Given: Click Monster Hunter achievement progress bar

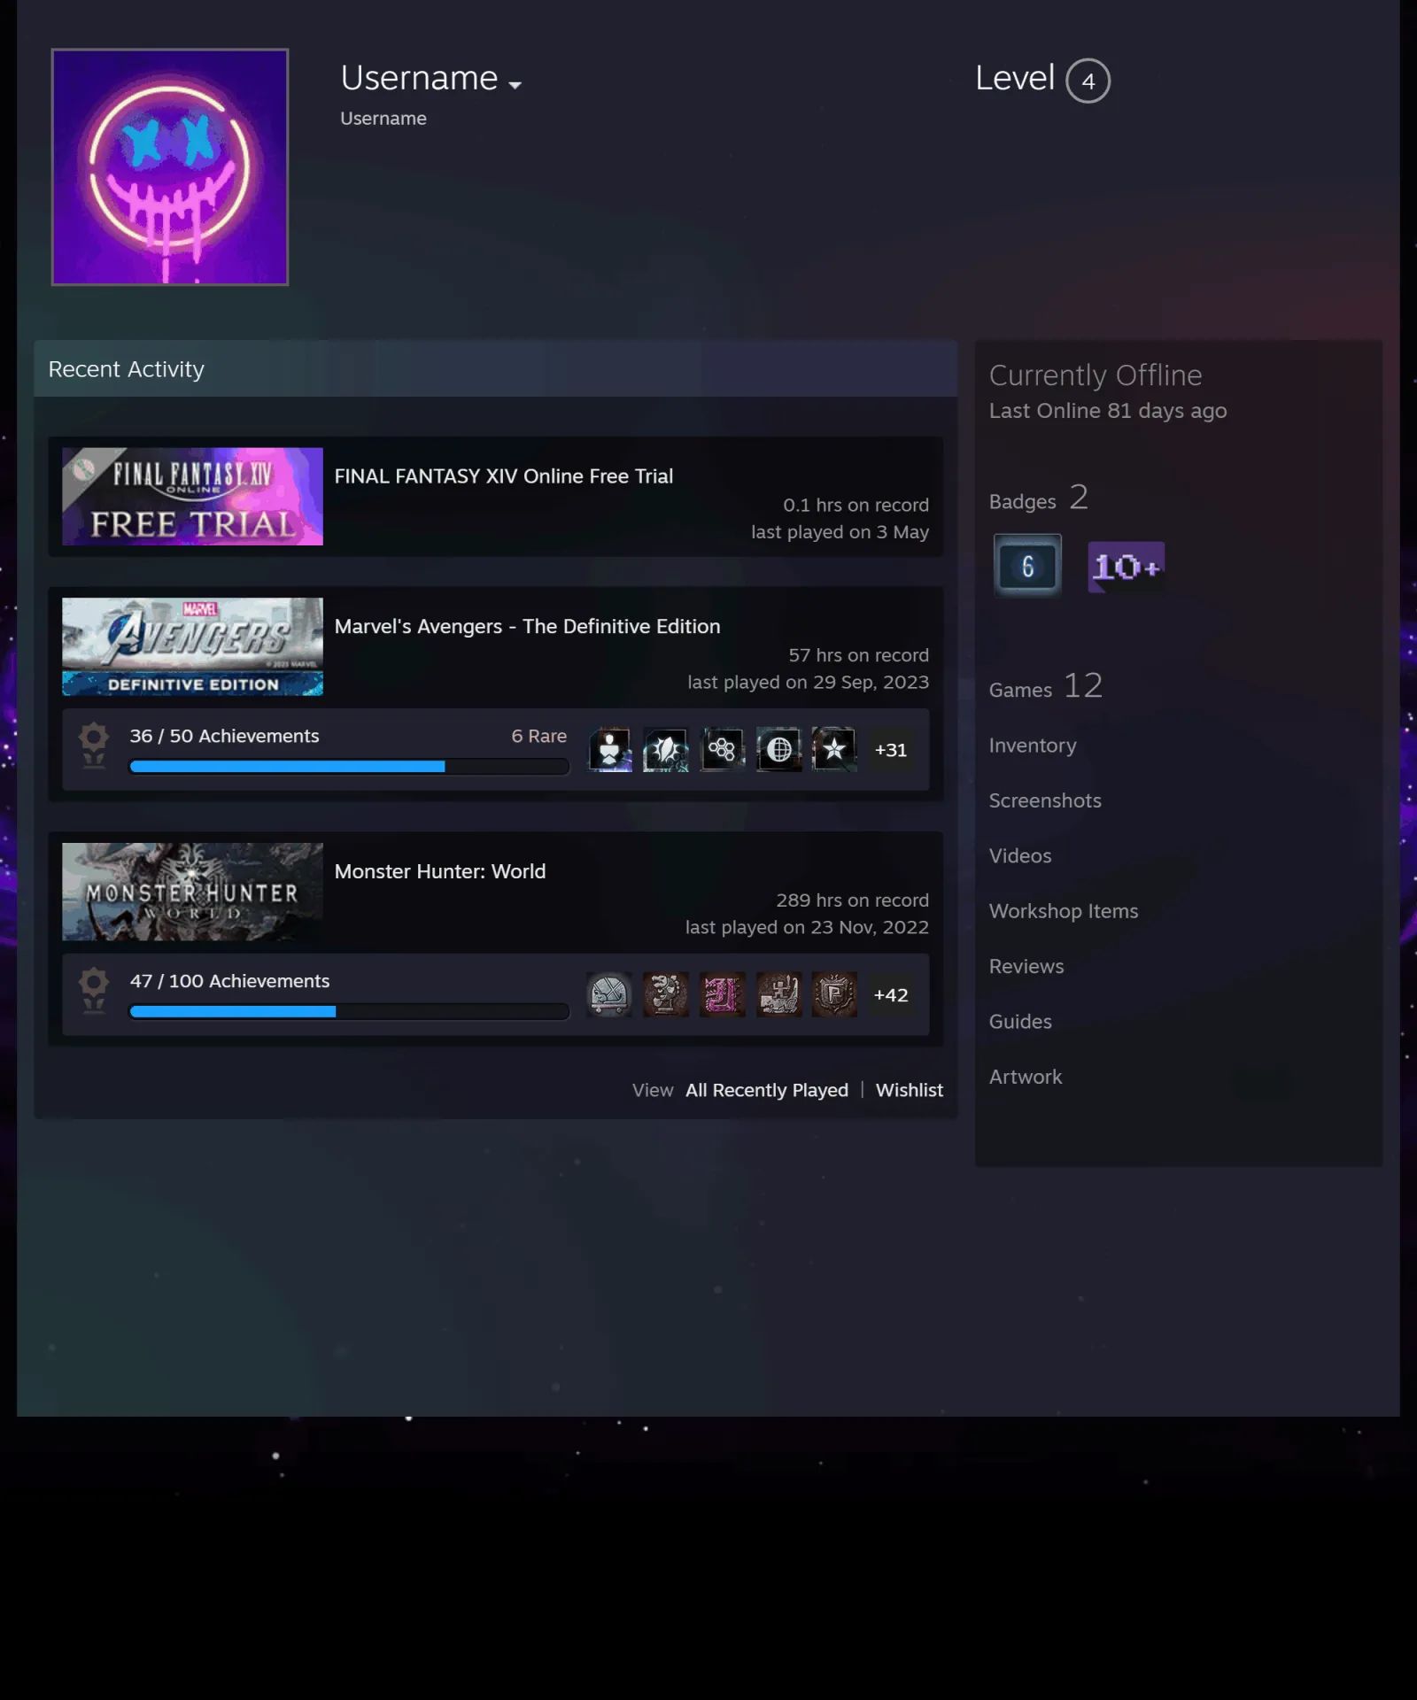Looking at the screenshot, I should pyautogui.click(x=349, y=1012).
